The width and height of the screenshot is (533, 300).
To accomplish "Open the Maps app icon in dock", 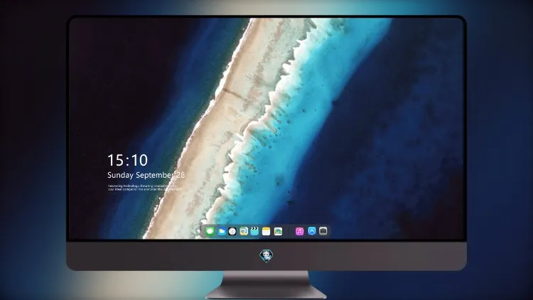I will pyautogui.click(x=244, y=231).
